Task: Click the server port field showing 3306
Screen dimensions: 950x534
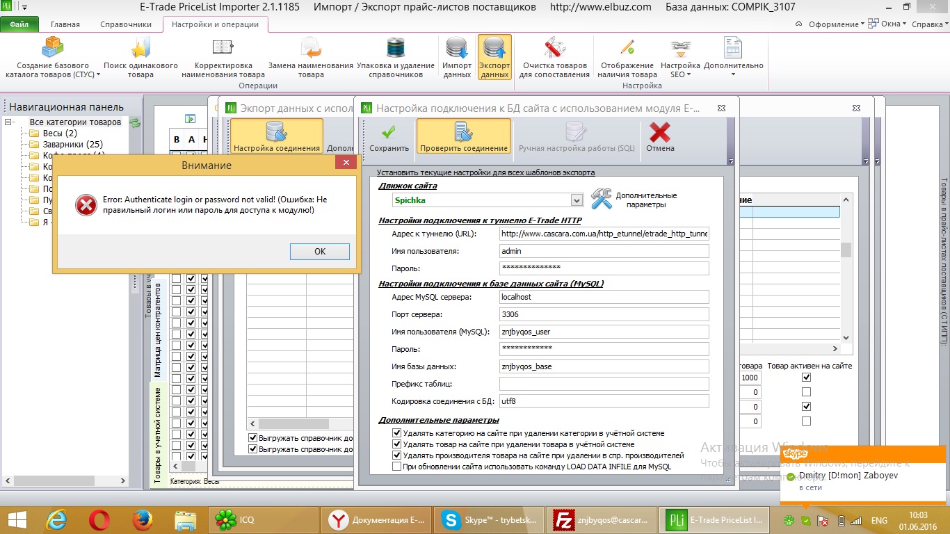Action: pos(604,314)
